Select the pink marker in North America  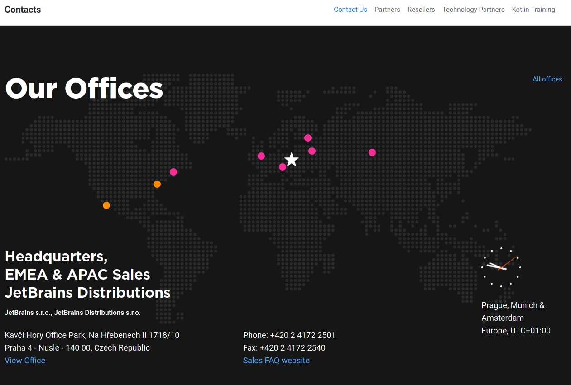pyautogui.click(x=173, y=172)
